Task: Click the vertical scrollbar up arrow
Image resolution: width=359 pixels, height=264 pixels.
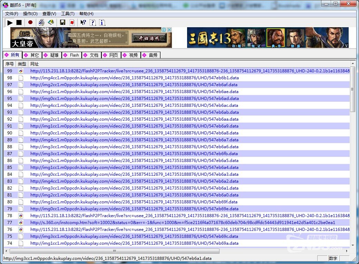Action: 352,63
